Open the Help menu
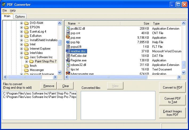The width and height of the screenshot is (189, 130). [x=13, y=10]
